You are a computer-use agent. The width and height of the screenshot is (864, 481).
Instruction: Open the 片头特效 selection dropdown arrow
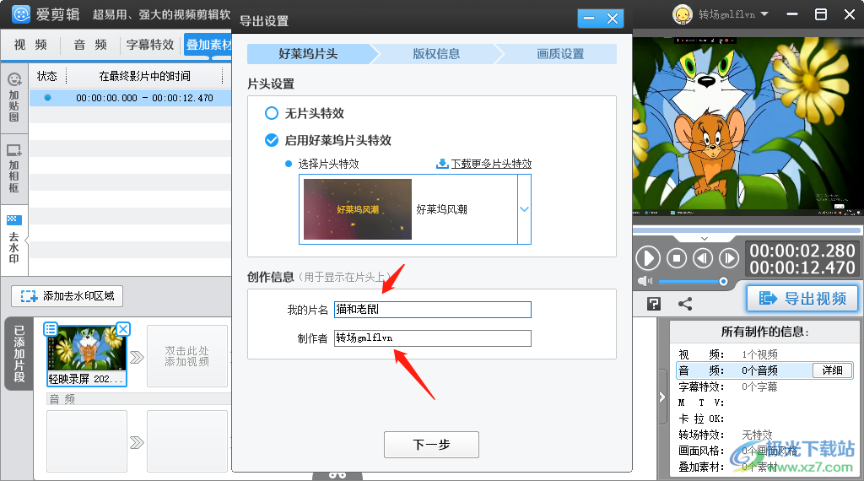point(525,209)
